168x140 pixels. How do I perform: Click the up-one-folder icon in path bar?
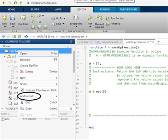tap(14, 36)
